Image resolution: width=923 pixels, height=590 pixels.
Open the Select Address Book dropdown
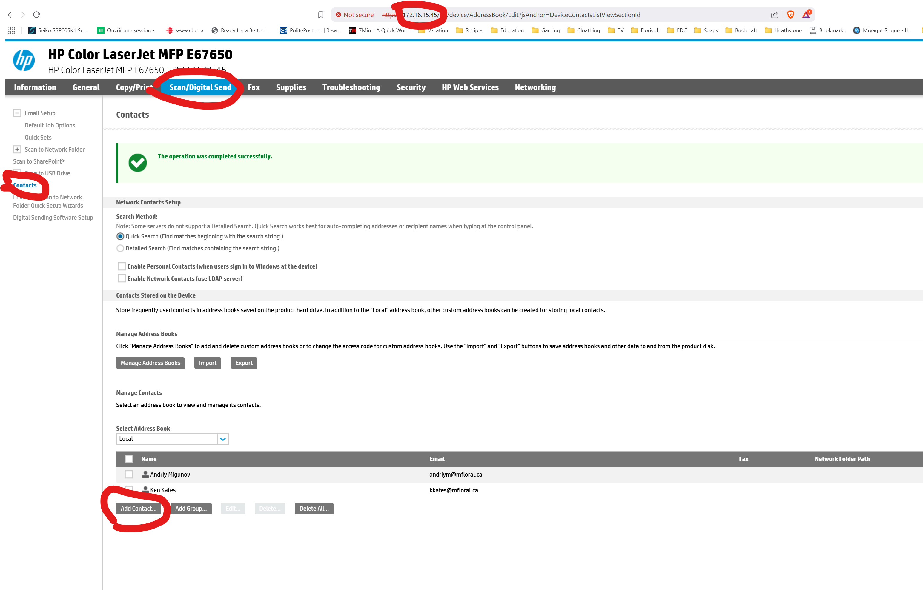click(x=173, y=439)
